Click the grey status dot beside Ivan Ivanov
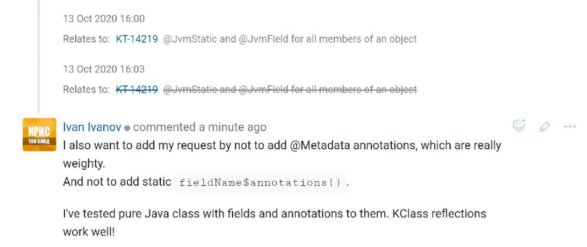The width and height of the screenshot is (587, 247). point(127,128)
